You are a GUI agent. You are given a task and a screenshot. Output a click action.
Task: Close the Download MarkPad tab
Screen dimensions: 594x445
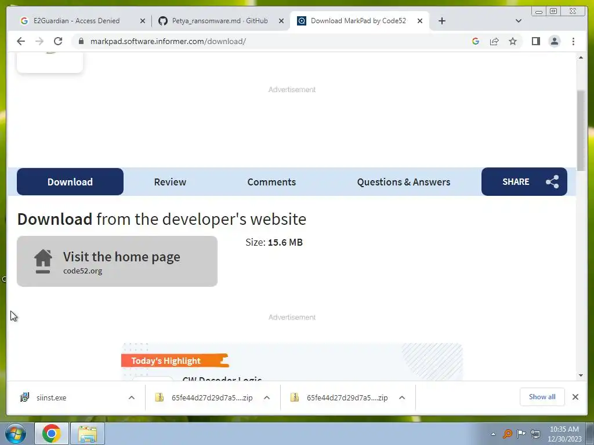pos(420,21)
